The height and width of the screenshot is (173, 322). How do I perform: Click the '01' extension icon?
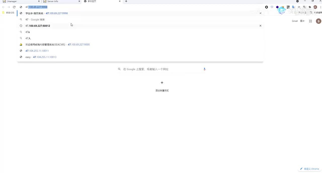click(x=288, y=7)
